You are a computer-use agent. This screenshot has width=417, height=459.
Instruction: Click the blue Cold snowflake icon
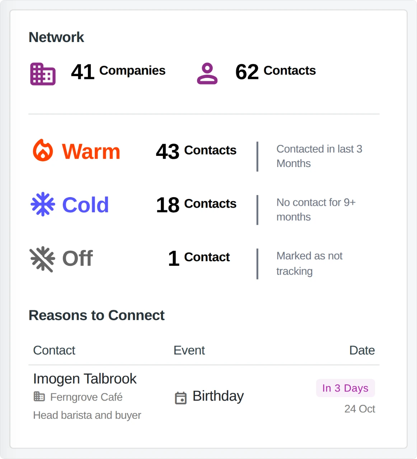click(x=43, y=204)
